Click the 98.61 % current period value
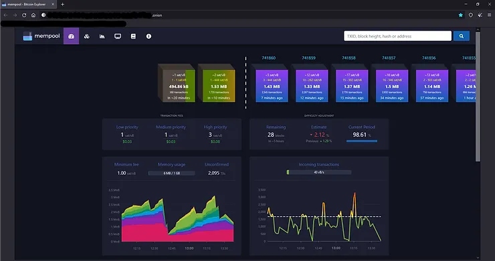495x261 pixels. (x=362, y=135)
